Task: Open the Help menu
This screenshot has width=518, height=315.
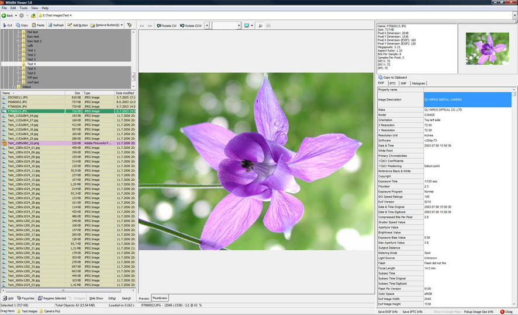Action: [x=45, y=8]
